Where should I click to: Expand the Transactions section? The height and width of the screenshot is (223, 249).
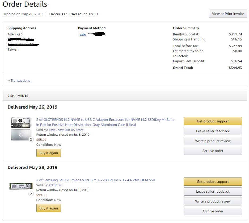click(x=20, y=81)
